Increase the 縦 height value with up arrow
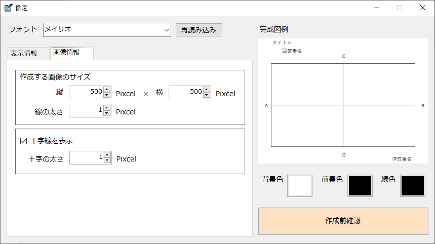Screen dimensions: 435x244 [x=106, y=90]
